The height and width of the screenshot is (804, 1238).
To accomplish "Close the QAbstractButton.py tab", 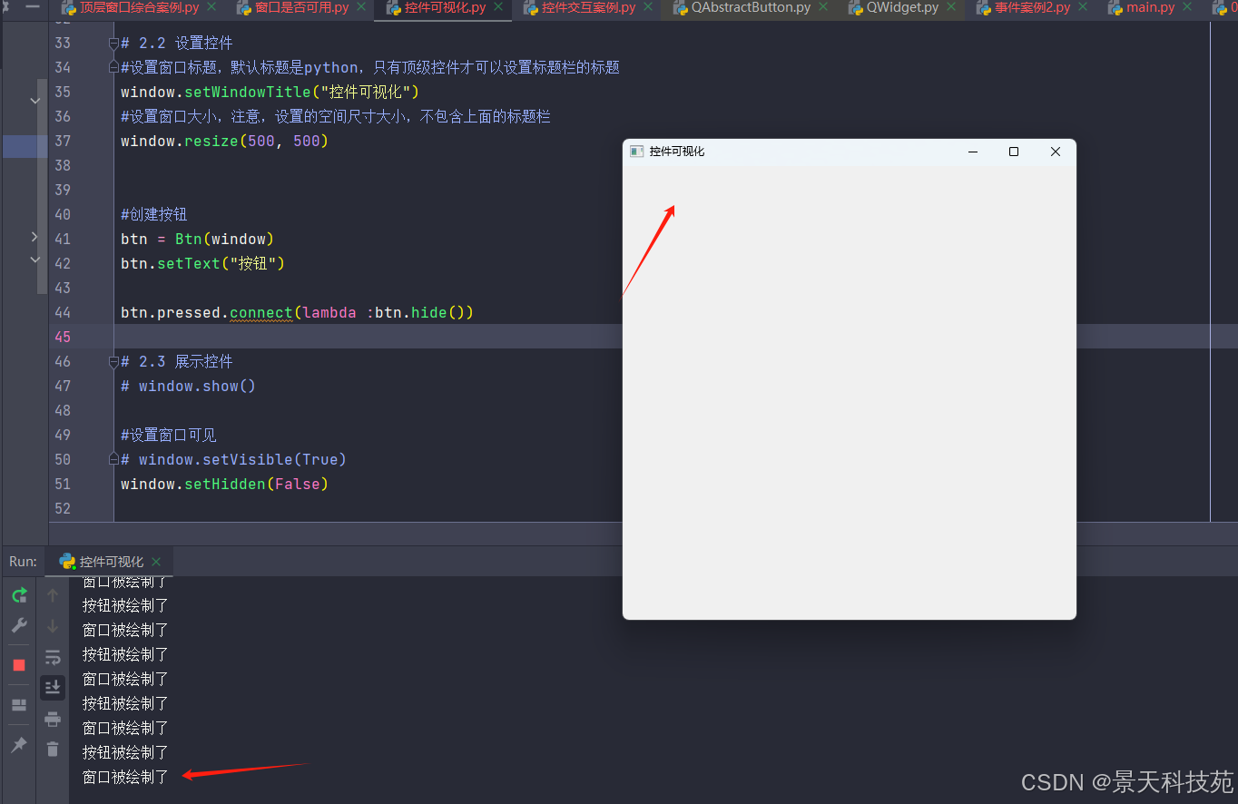I will 823,6.
